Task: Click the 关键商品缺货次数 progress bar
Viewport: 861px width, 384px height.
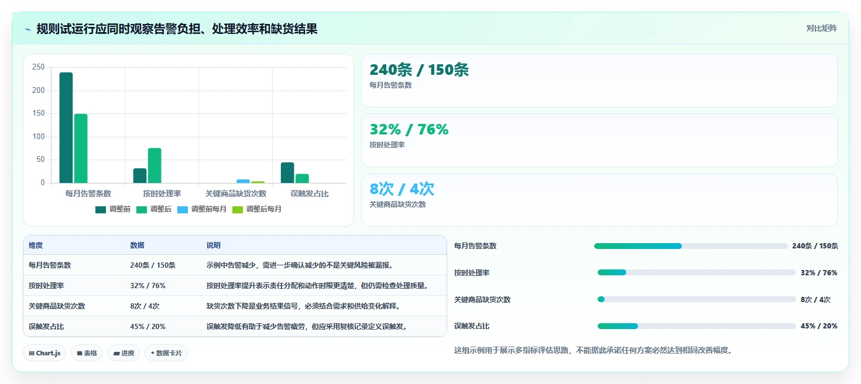Action: pyautogui.click(x=697, y=299)
